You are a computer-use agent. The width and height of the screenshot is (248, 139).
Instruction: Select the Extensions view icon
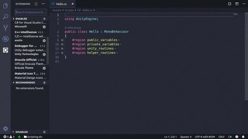coord(5,50)
